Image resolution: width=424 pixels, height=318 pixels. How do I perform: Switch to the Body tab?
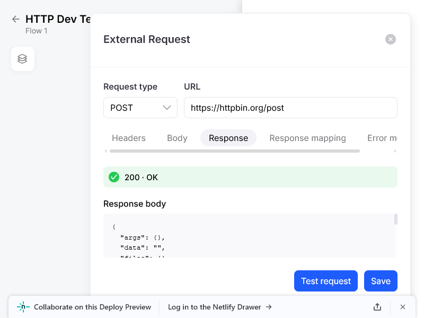[177, 138]
